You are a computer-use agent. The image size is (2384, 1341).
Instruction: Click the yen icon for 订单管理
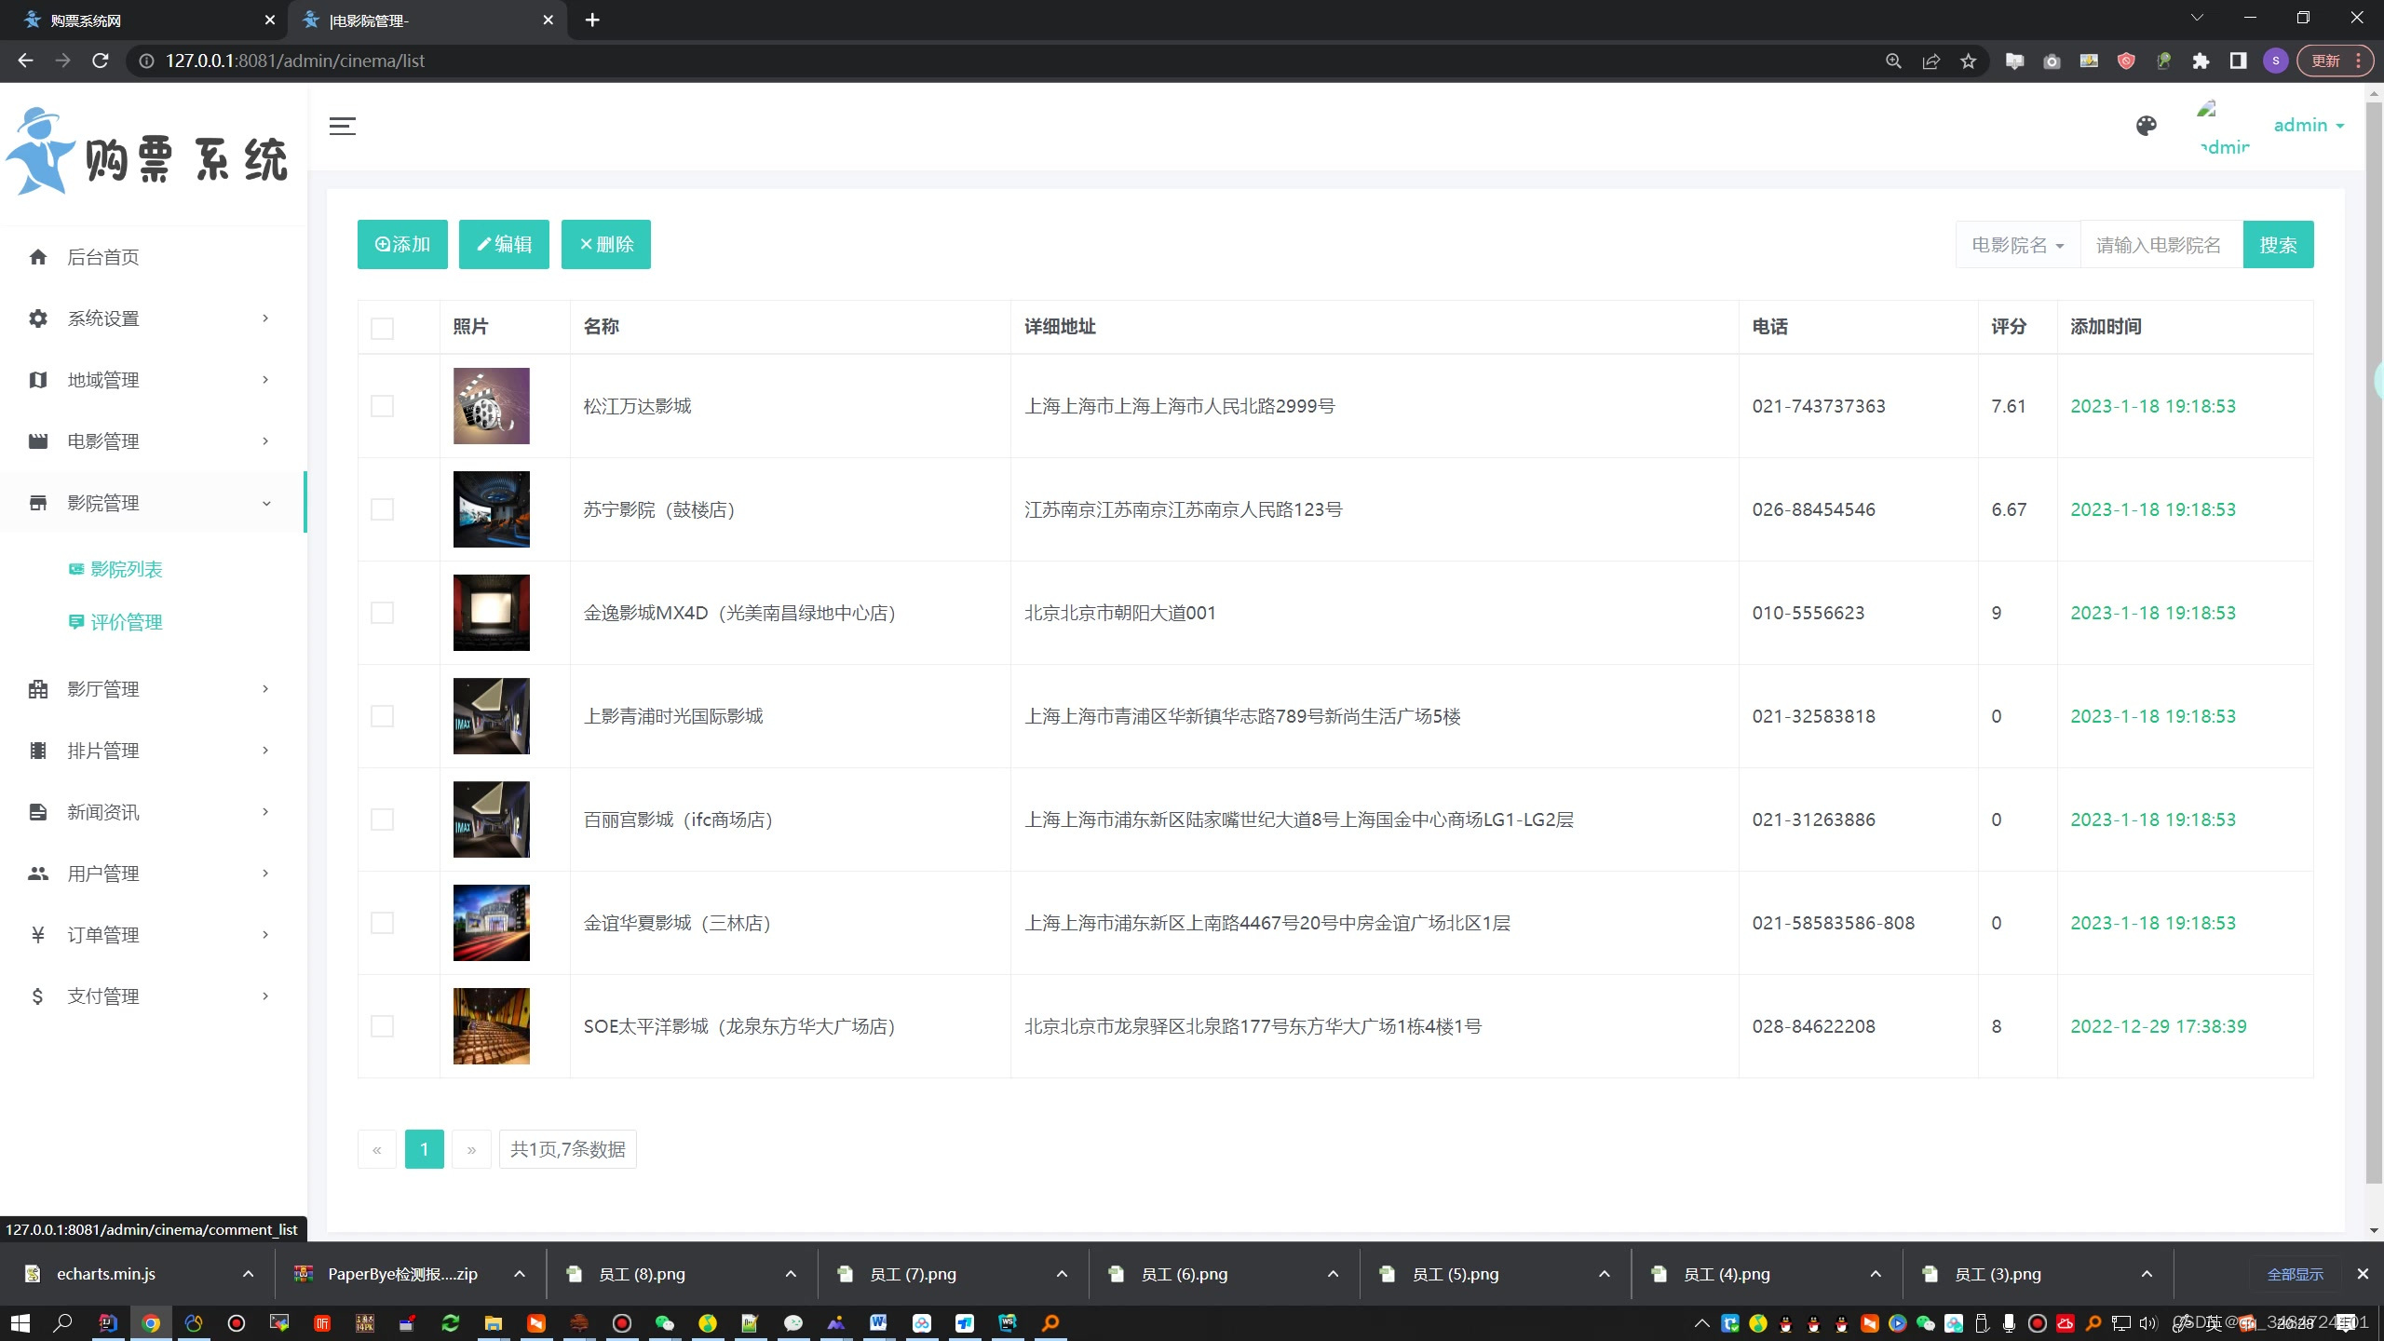pyautogui.click(x=38, y=935)
